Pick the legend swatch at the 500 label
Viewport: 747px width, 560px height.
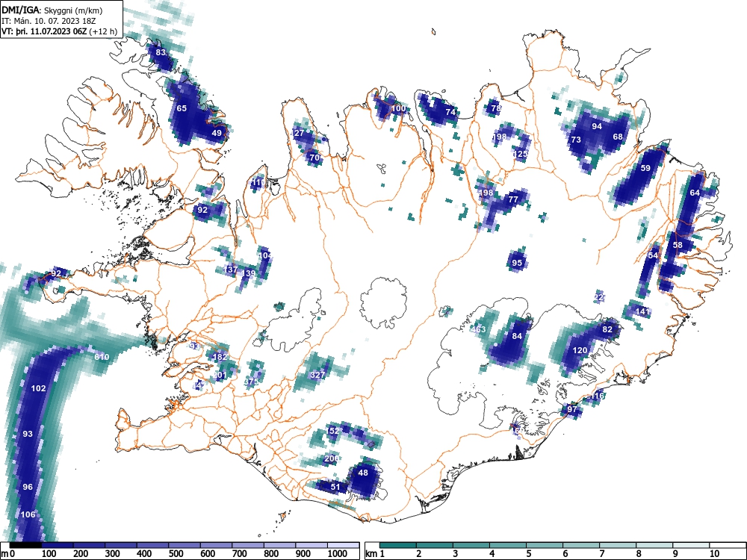pos(185,544)
